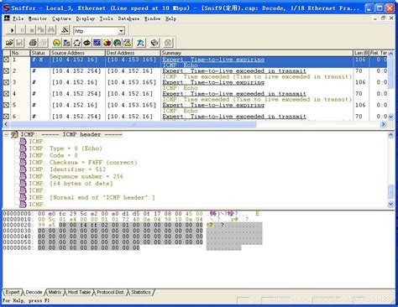Click the open file folder icon

[x=9, y=43]
